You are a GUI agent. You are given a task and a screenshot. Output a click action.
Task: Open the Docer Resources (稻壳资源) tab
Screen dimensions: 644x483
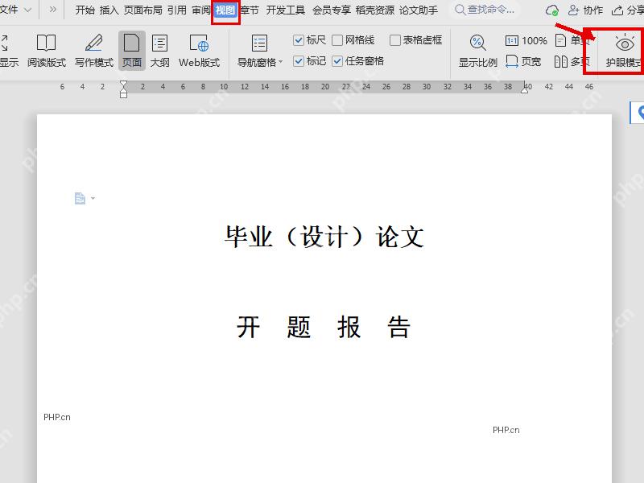pos(375,10)
